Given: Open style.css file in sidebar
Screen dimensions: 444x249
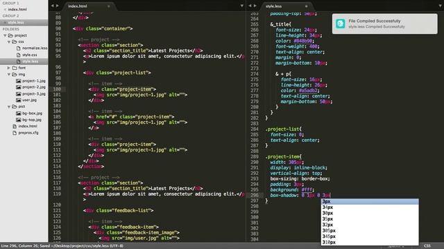Looking at the screenshot, I should (x=30, y=55).
